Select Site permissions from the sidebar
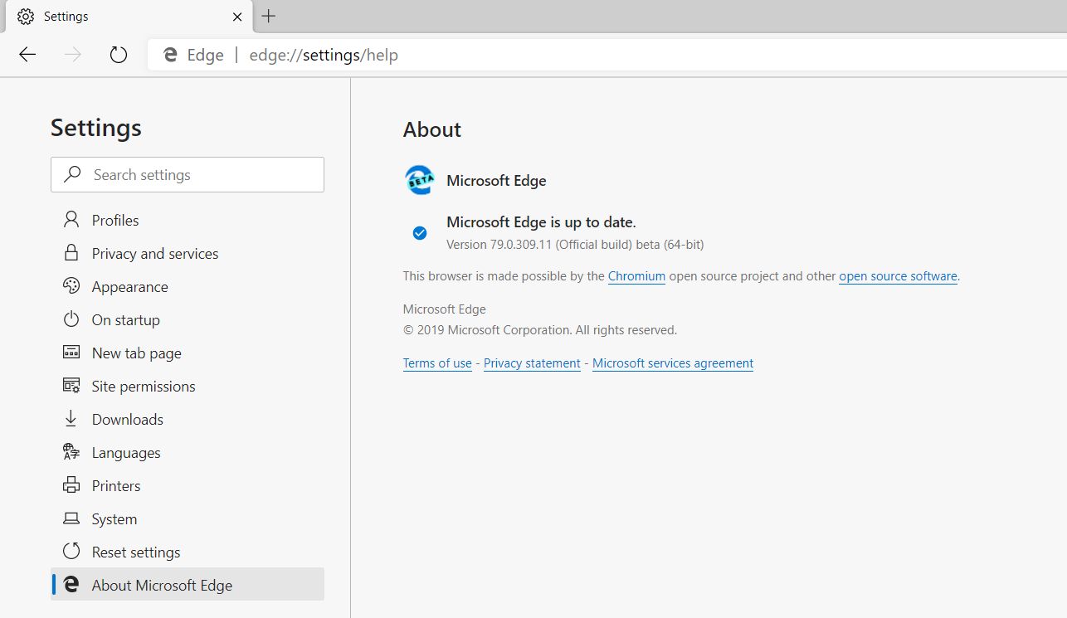 pyautogui.click(x=143, y=386)
